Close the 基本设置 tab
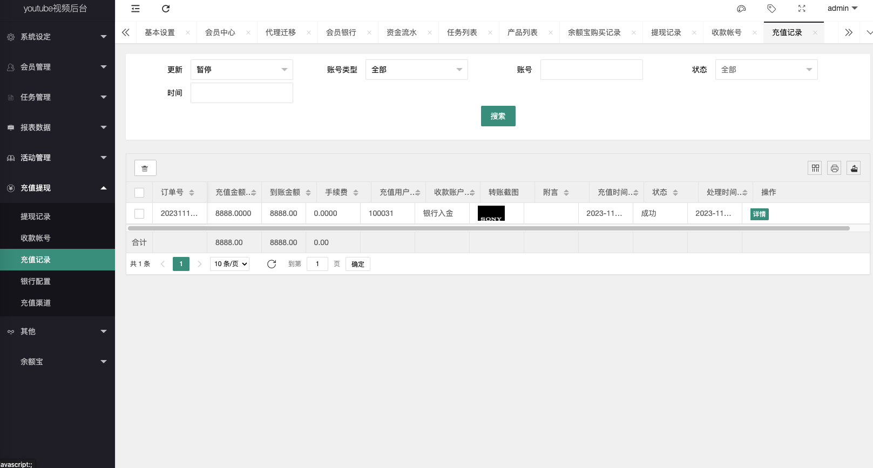Viewport: 873px width, 468px height. [188, 32]
